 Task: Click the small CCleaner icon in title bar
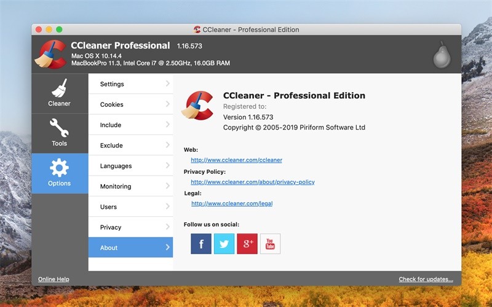point(197,29)
